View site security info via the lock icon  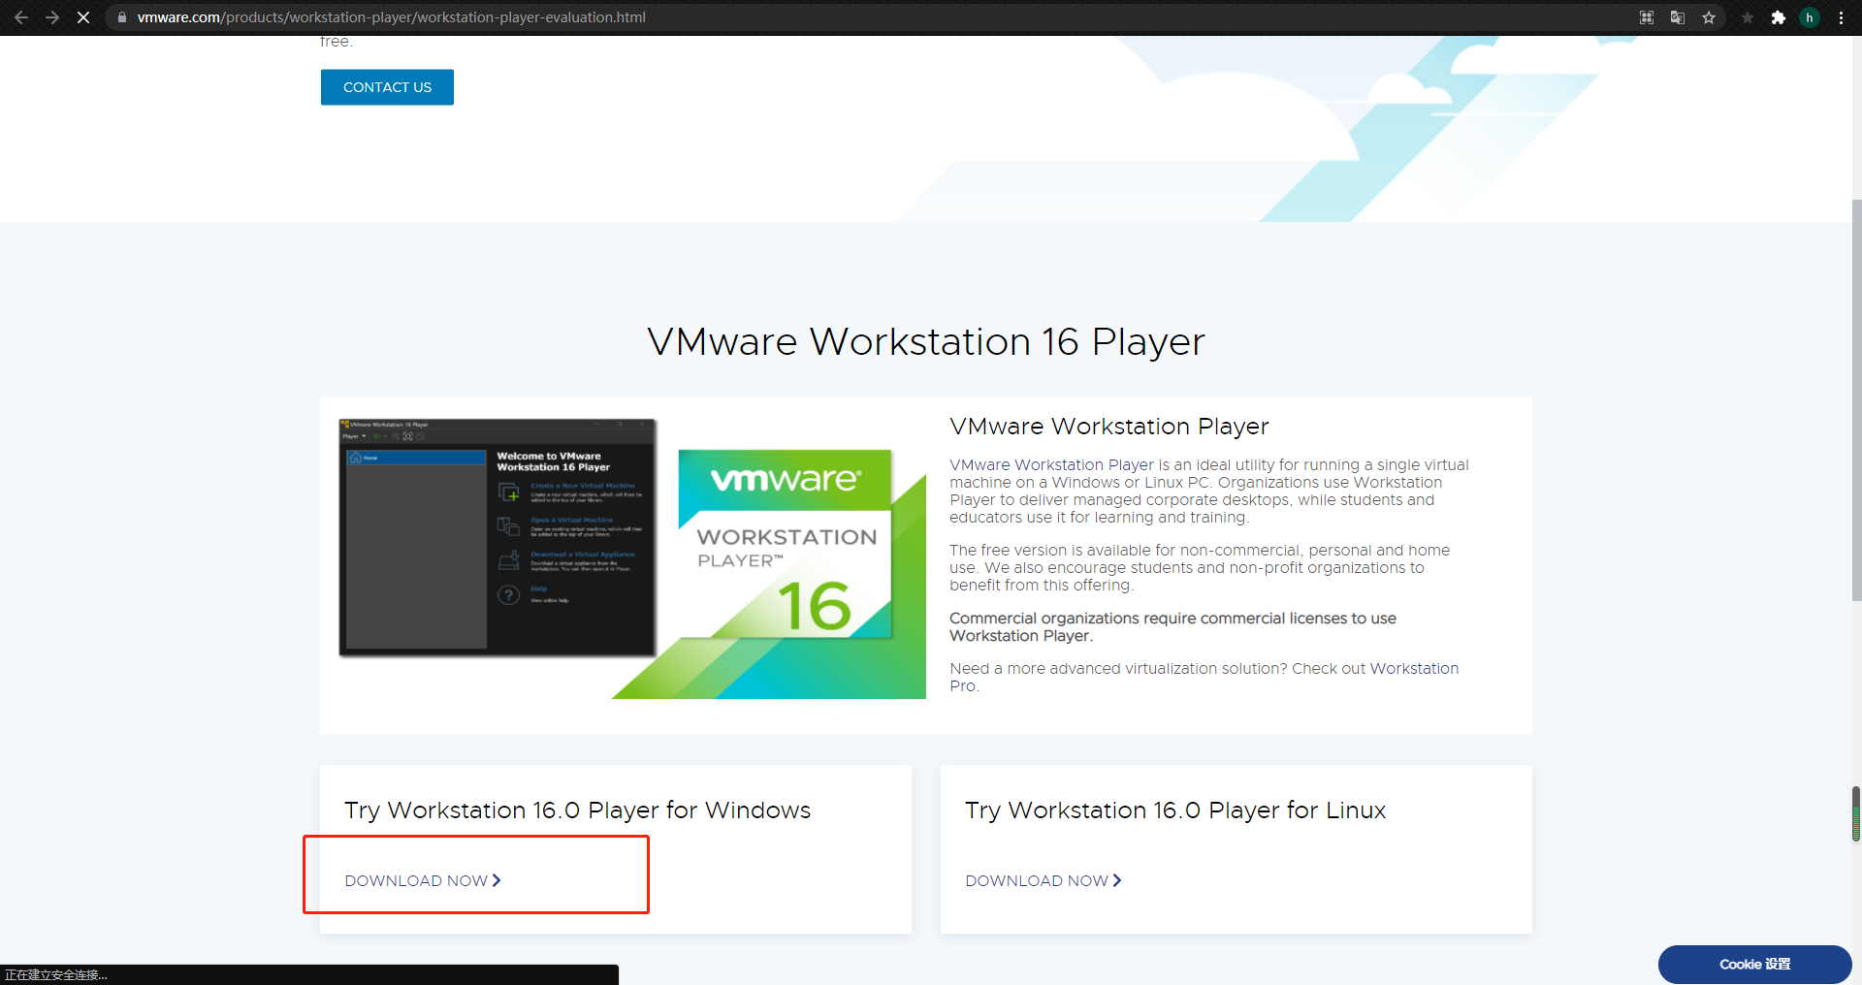(122, 17)
